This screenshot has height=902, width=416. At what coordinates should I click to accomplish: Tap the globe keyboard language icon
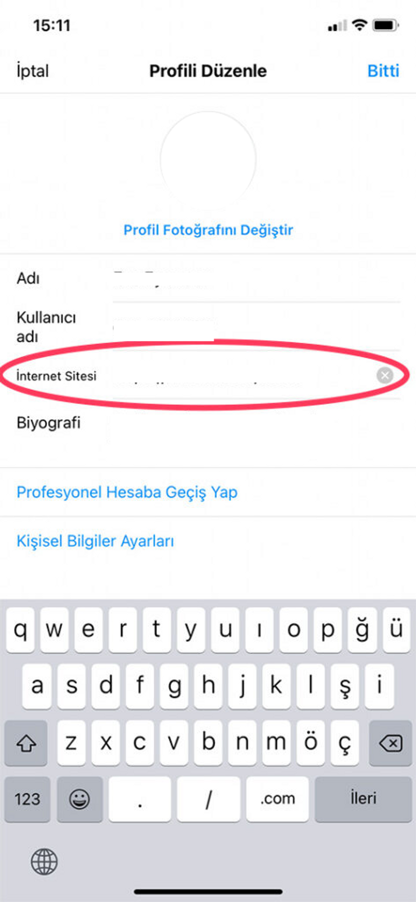44,861
